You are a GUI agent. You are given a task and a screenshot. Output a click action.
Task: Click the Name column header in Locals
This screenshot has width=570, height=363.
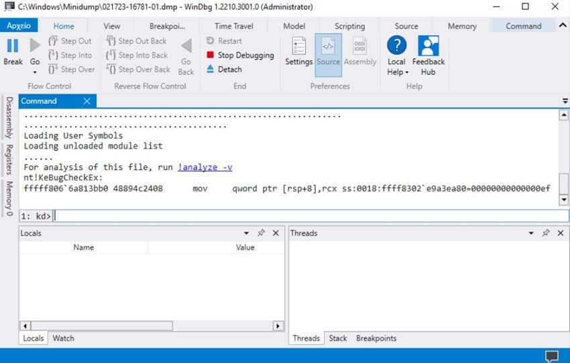pyautogui.click(x=84, y=248)
